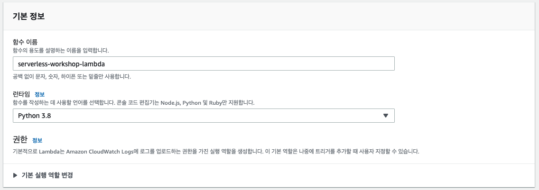Select the Python 3.8 text in runtime selector
Image resolution: width=539 pixels, height=190 pixels.
tap(34, 116)
